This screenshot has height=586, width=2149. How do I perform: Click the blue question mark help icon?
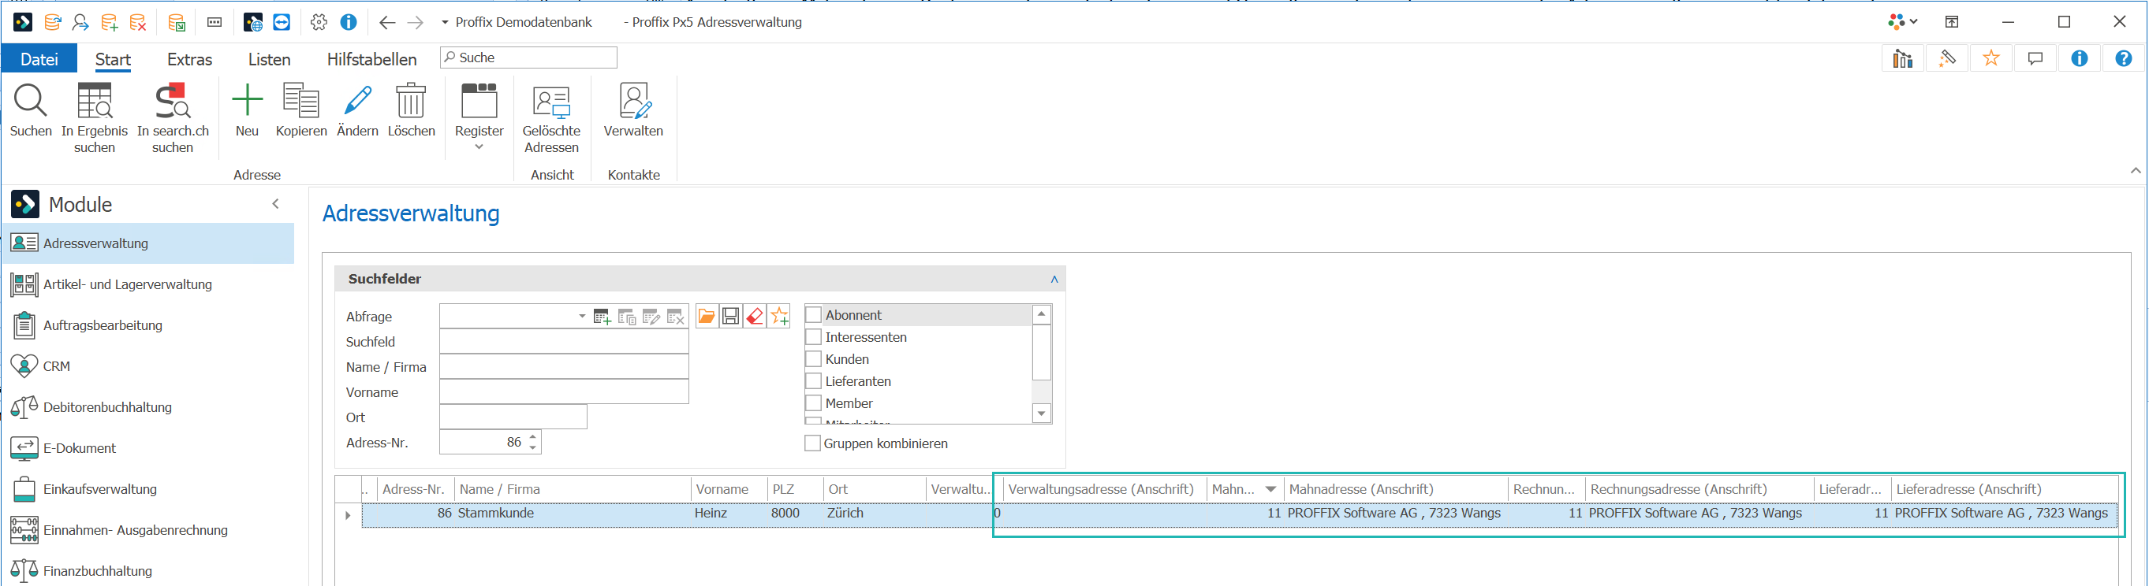click(2124, 58)
